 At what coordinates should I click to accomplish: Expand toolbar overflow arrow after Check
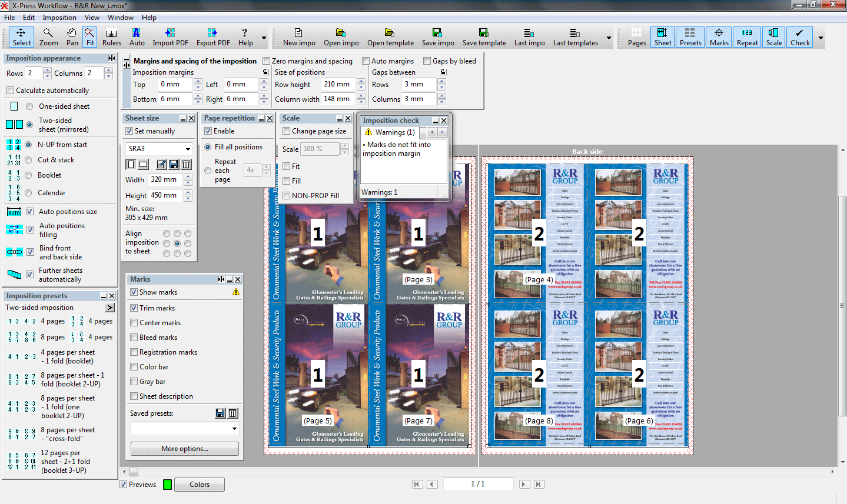coord(821,38)
